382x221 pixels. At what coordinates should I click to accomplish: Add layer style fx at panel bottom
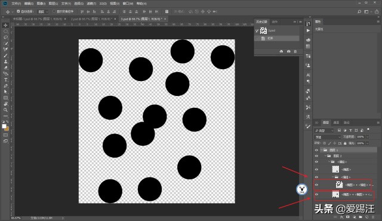pos(342,217)
